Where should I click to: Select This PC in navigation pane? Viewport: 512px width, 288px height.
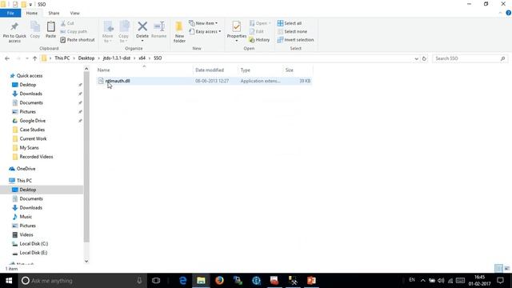point(24,180)
